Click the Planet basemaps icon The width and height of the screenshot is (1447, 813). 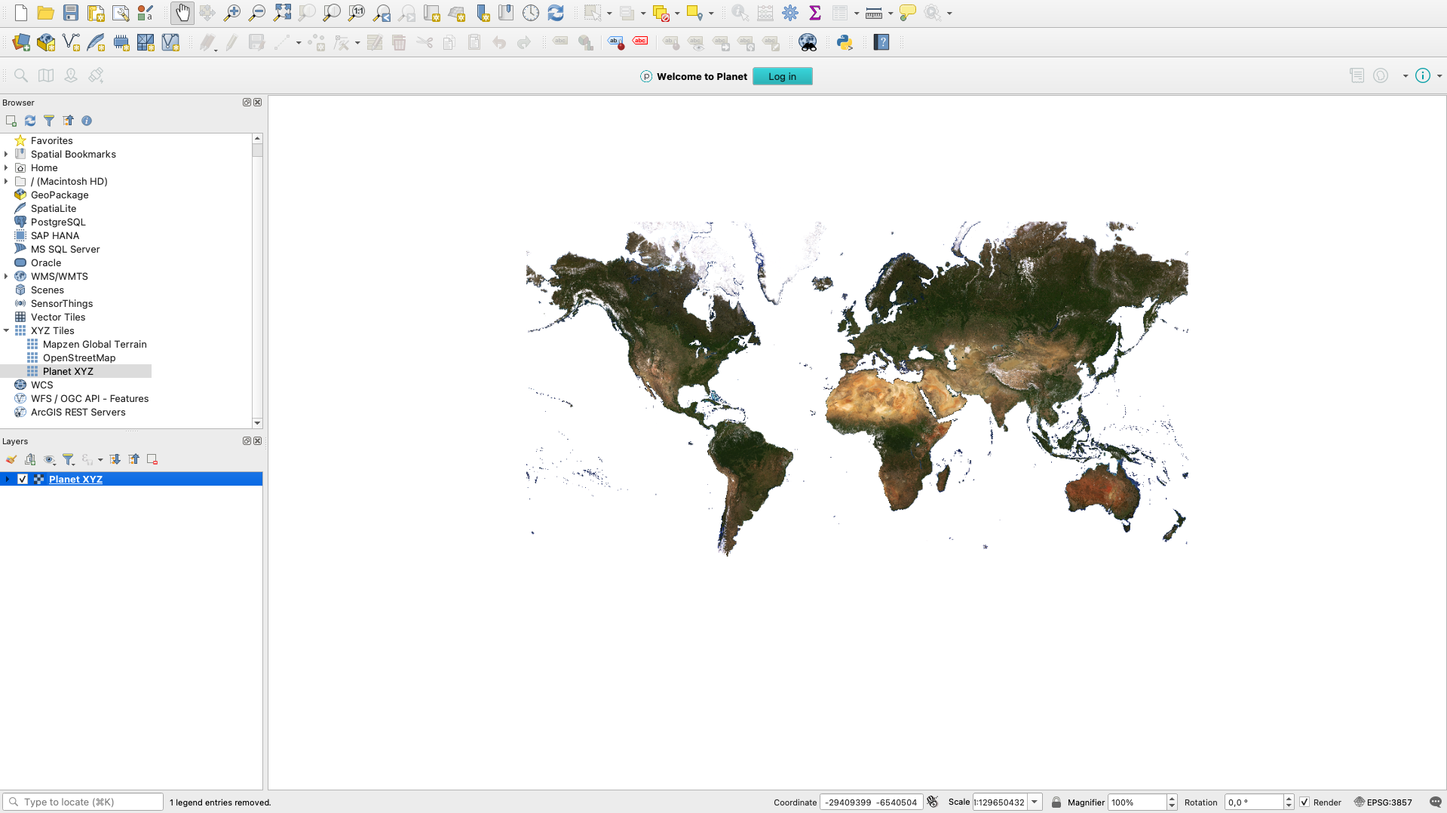click(x=46, y=75)
